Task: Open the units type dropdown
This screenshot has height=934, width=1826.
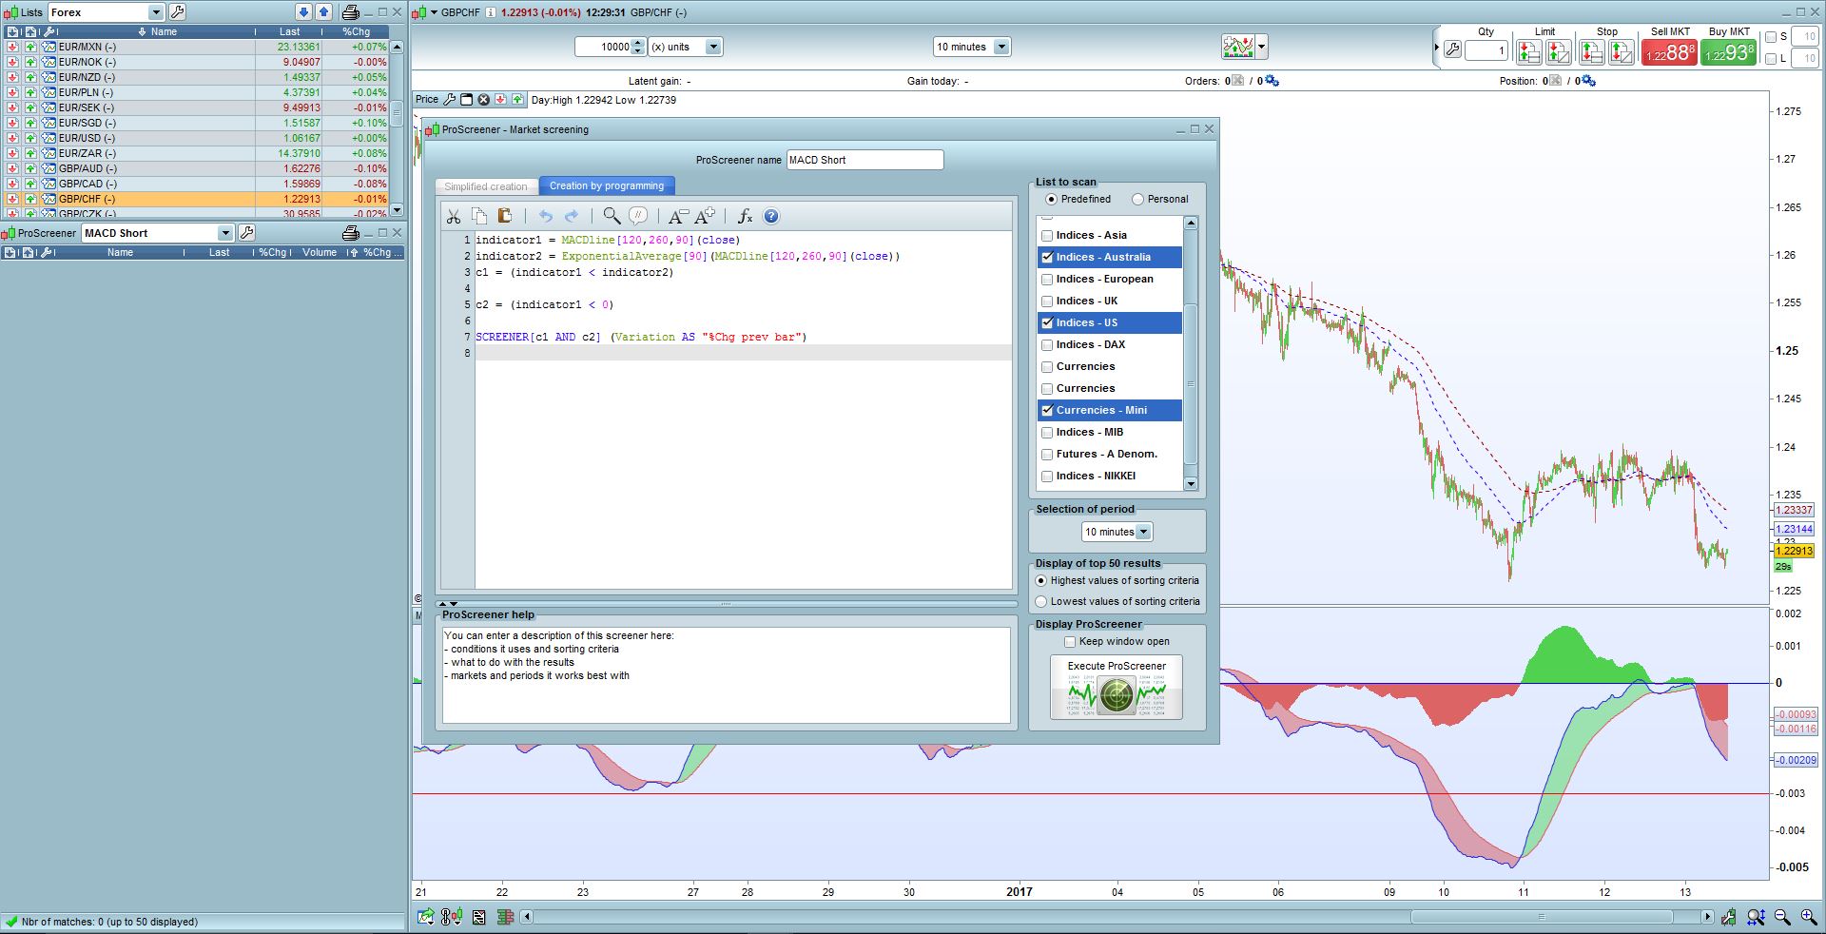Action: [x=712, y=47]
